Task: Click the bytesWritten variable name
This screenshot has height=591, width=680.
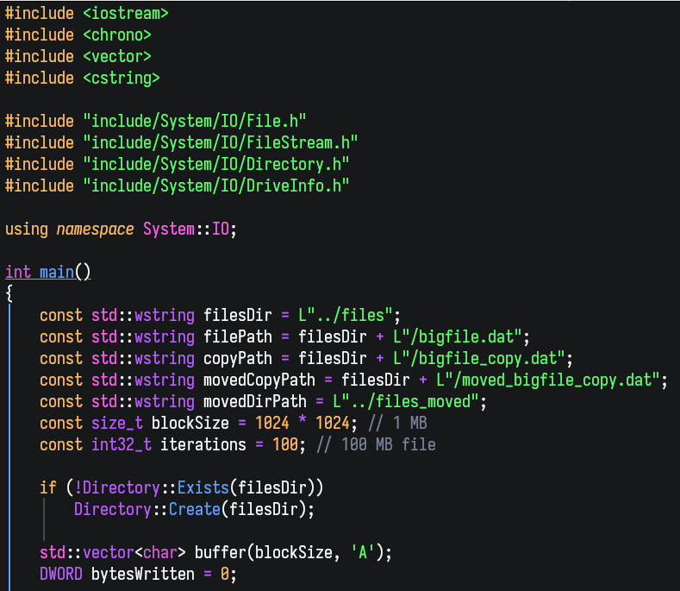Action: pos(143,574)
